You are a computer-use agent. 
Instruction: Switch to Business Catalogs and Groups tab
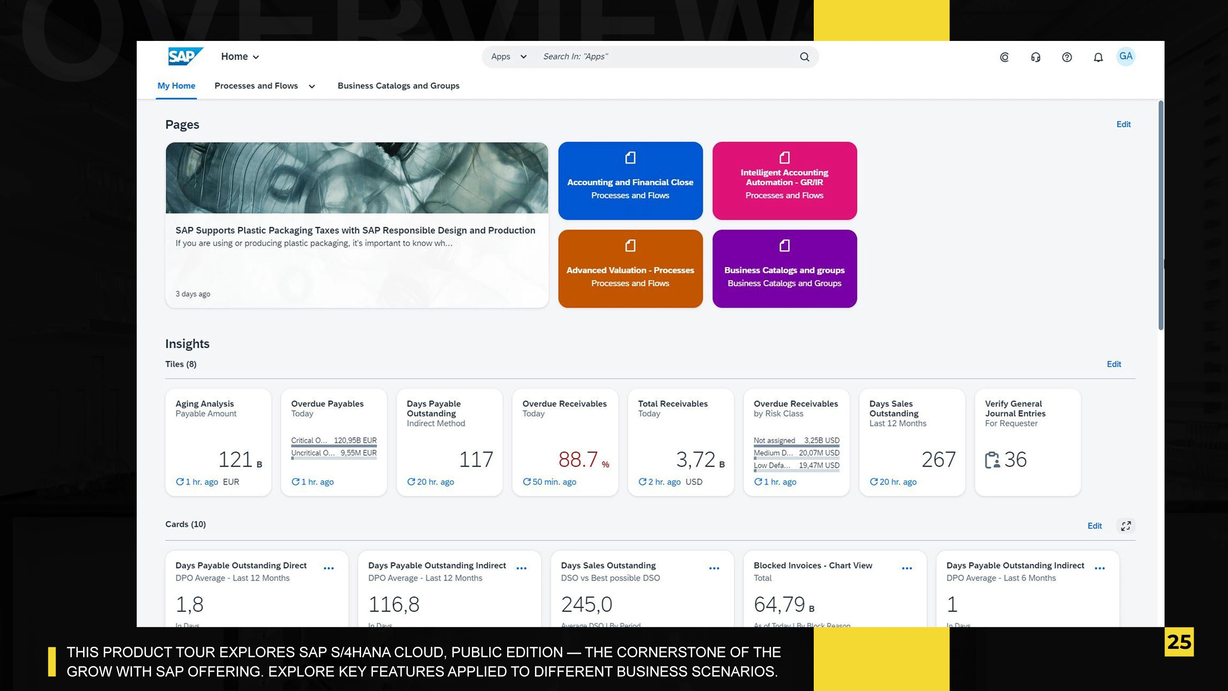[398, 86]
